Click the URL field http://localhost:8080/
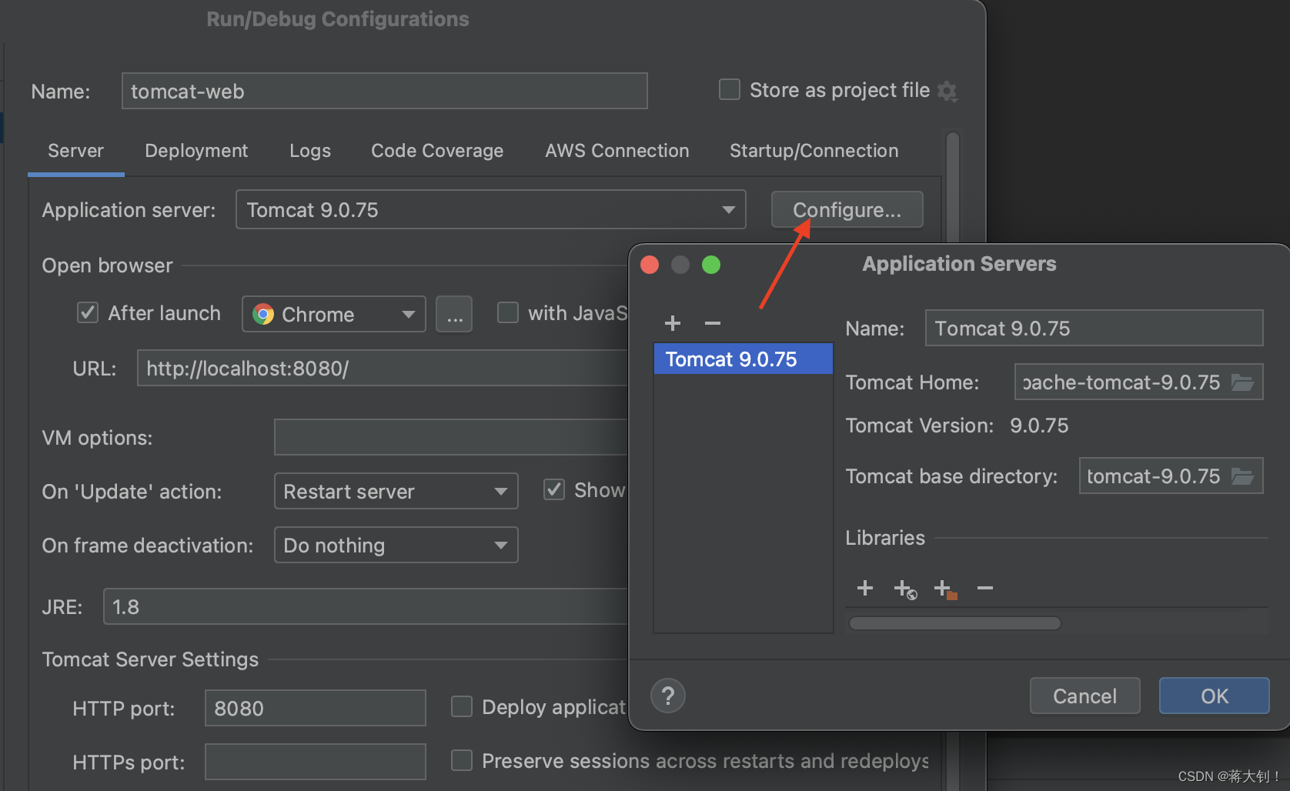This screenshot has width=1290, height=791. point(383,368)
